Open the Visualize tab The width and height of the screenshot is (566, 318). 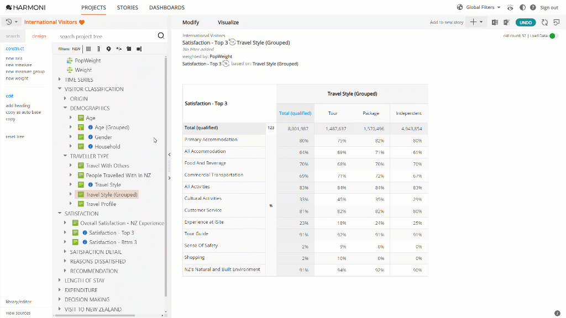[228, 22]
